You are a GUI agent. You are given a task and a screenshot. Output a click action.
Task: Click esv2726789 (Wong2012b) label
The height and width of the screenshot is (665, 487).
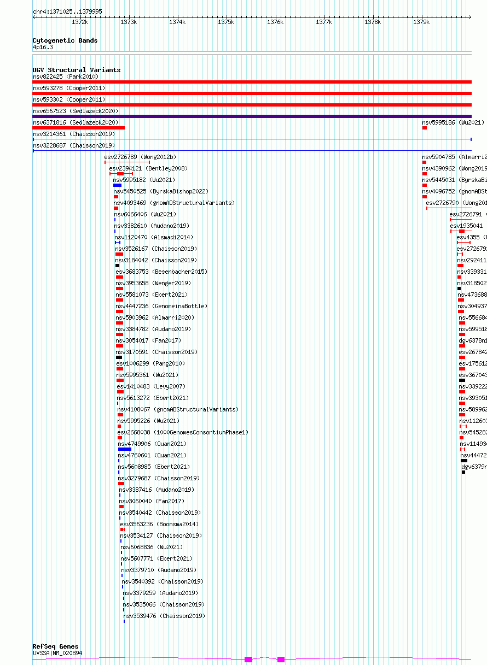pos(141,157)
